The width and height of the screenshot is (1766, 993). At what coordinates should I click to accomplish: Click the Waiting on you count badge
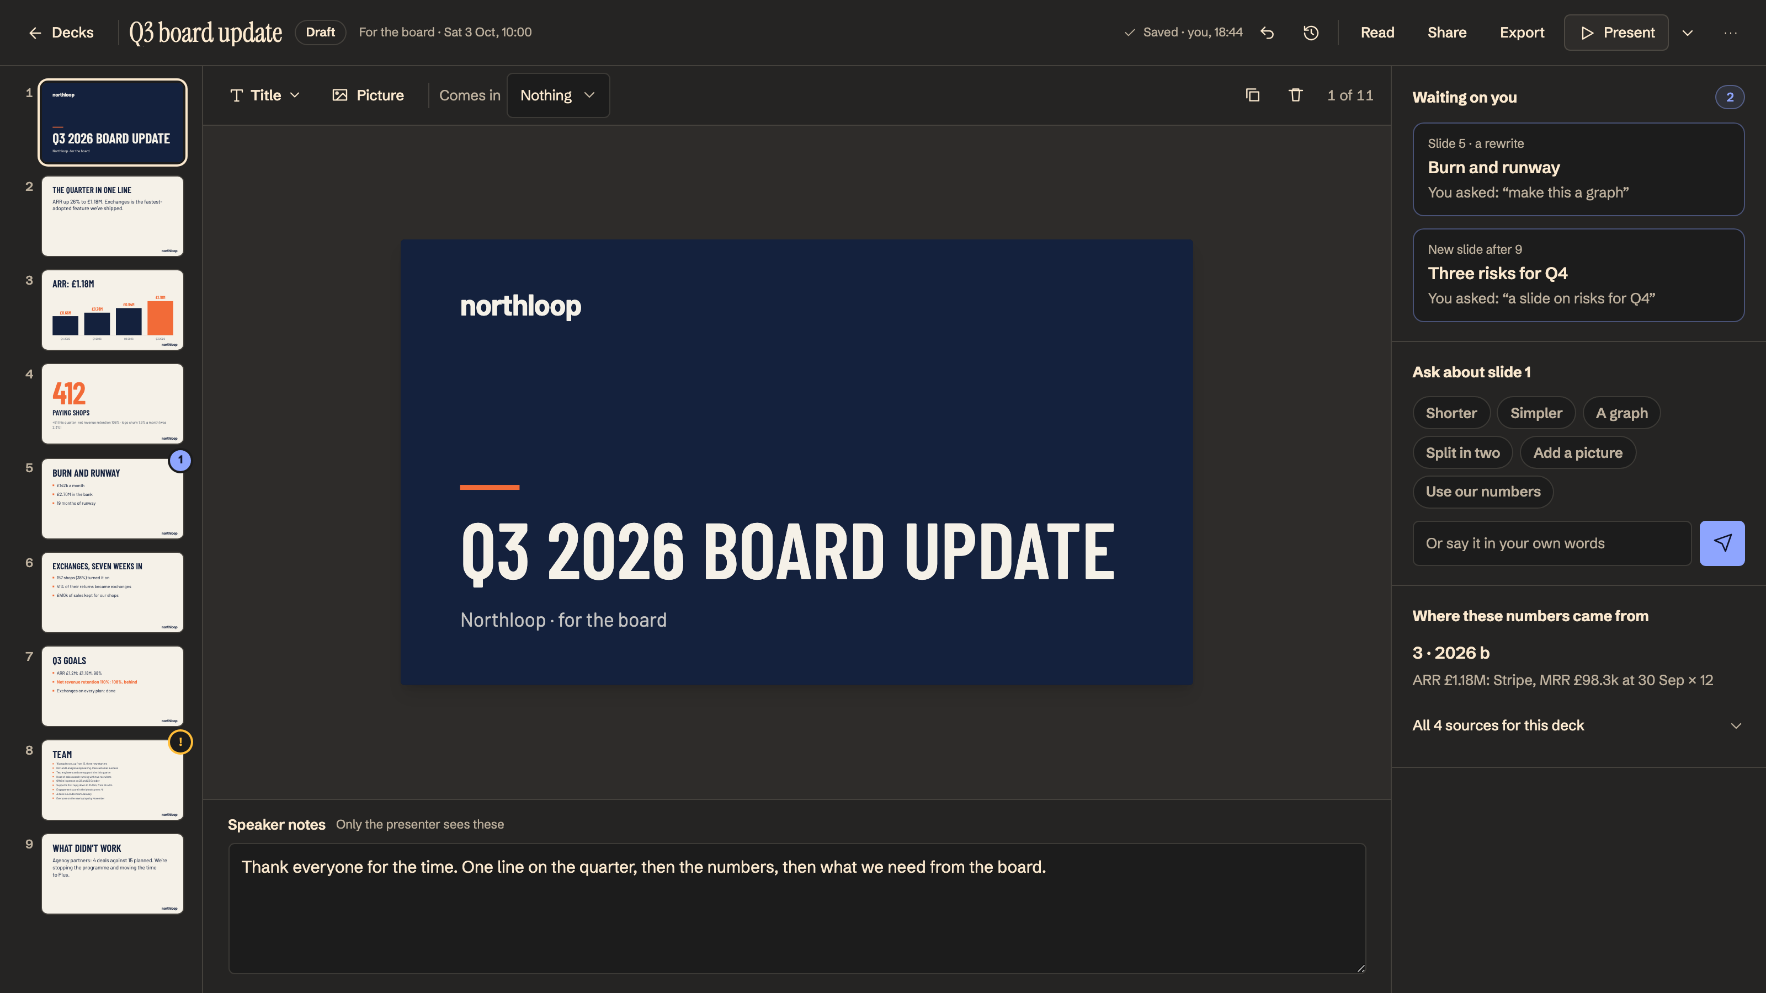1730,97
